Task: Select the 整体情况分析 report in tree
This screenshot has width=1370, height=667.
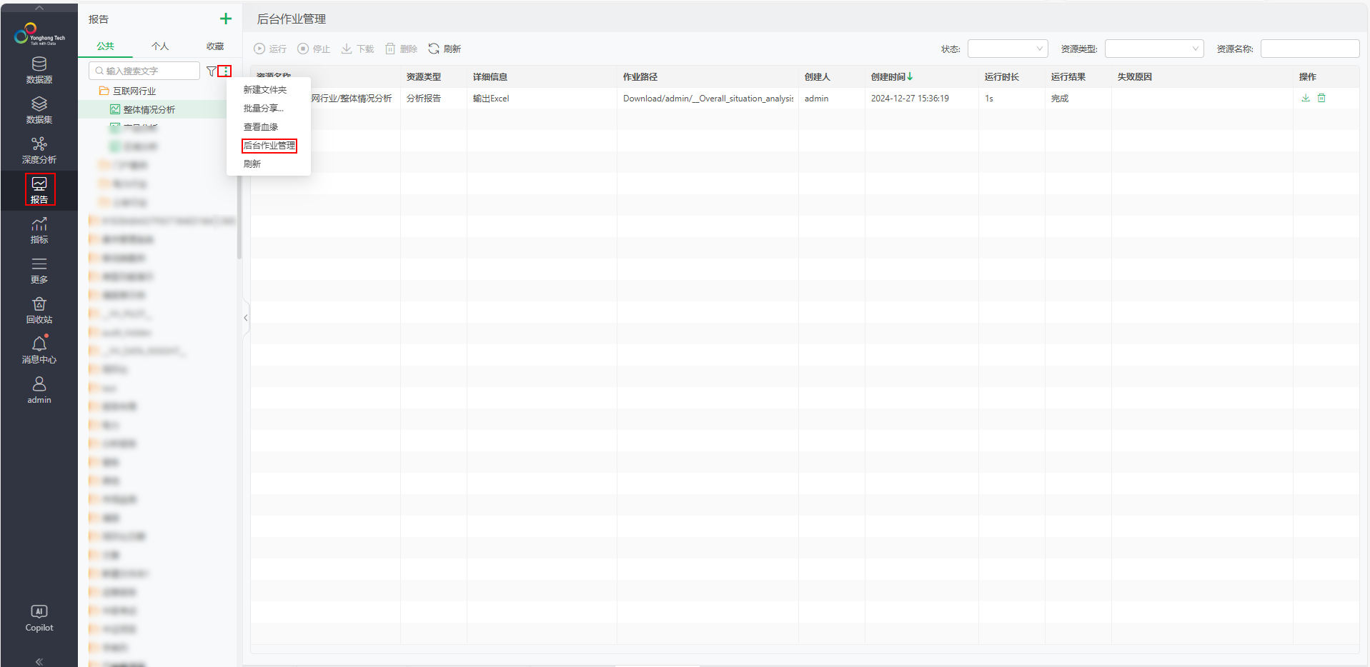Action: pyautogui.click(x=143, y=109)
